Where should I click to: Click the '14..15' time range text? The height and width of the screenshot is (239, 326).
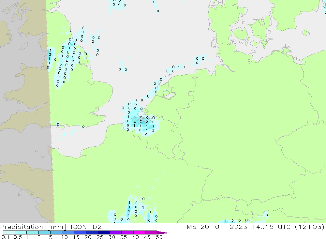coord(262,227)
